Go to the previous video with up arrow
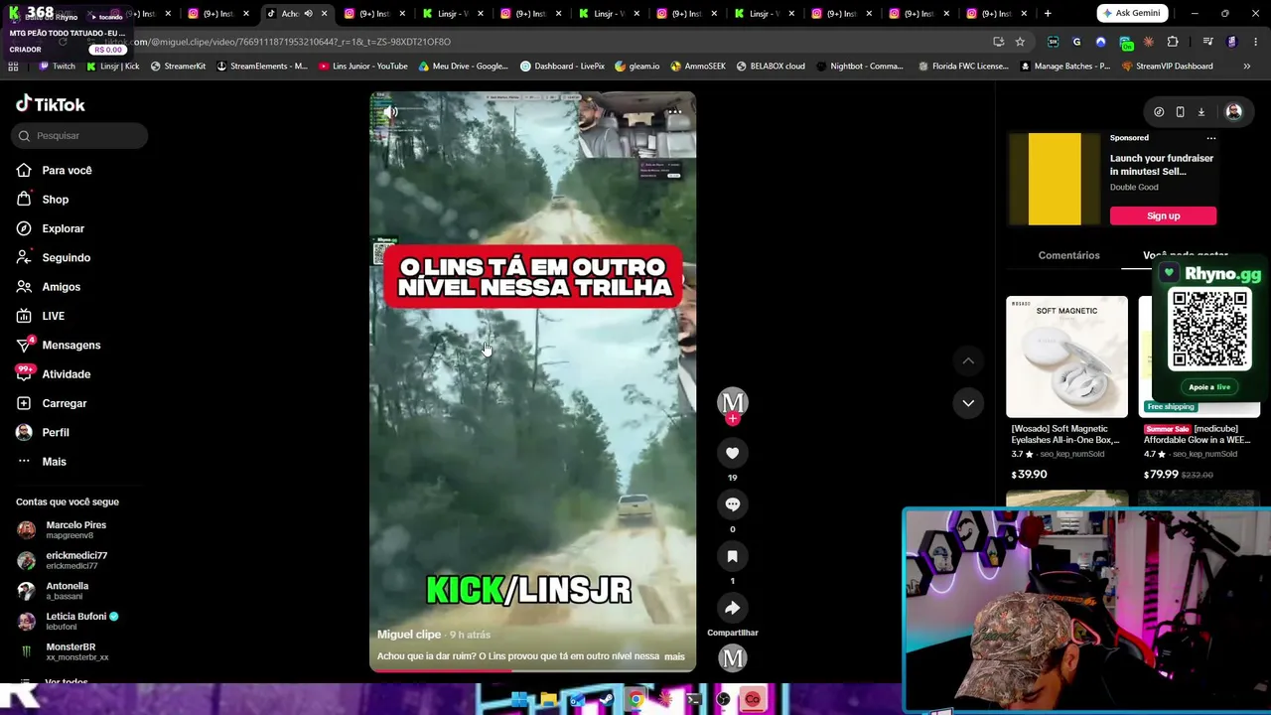 click(x=968, y=360)
